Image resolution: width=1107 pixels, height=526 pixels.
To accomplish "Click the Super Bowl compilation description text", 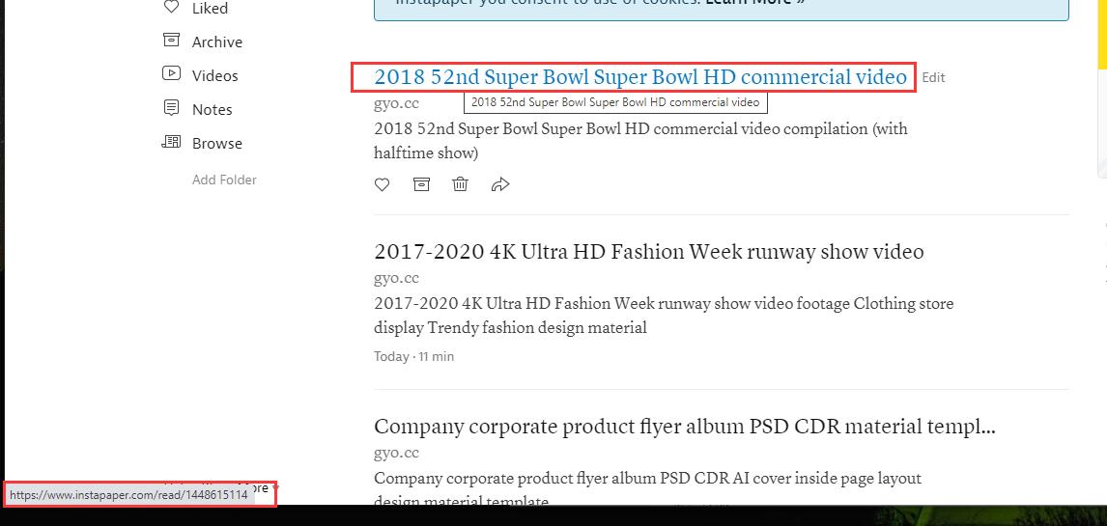I will tap(641, 141).
